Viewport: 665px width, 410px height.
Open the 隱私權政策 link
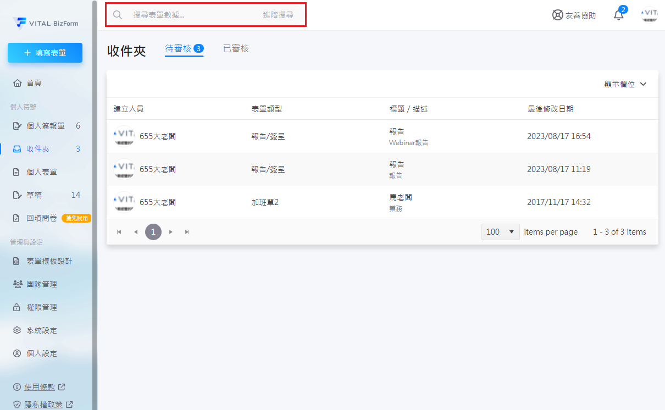(43, 404)
